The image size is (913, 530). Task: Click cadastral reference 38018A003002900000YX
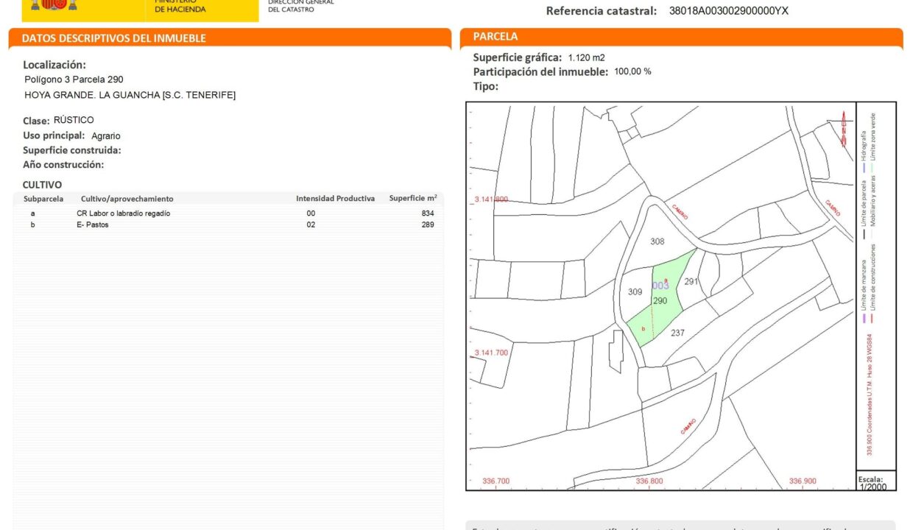click(x=729, y=11)
